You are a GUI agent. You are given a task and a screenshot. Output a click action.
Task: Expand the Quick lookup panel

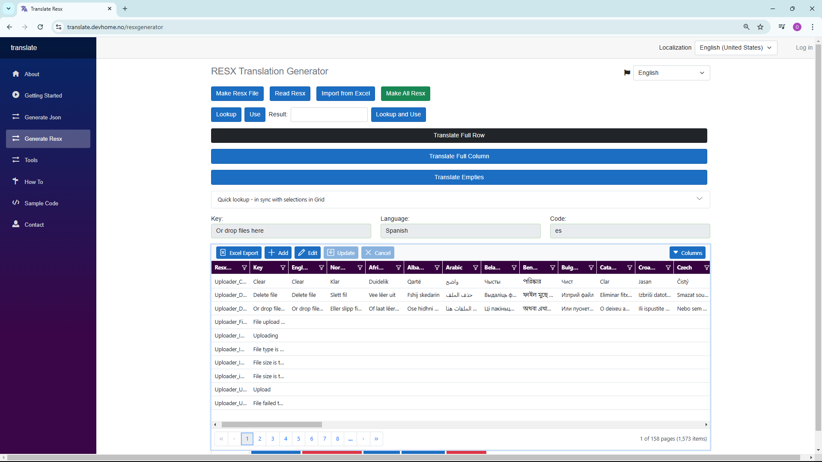pyautogui.click(x=699, y=199)
